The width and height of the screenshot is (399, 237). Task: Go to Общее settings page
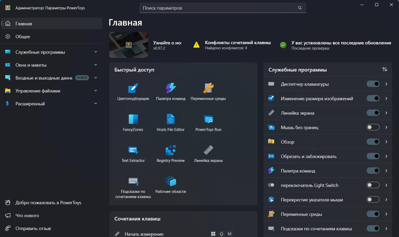[x=23, y=37]
